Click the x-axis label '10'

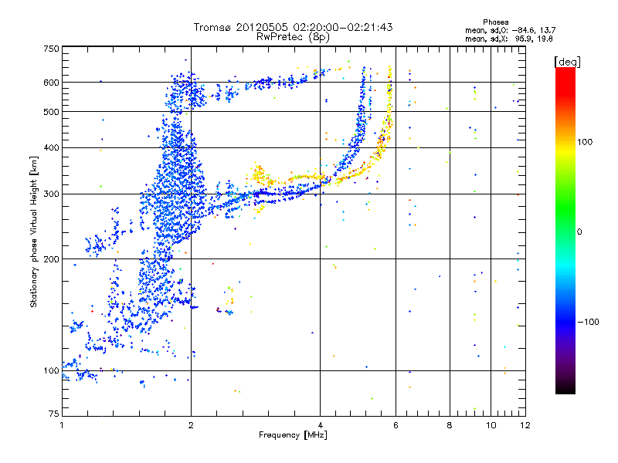pyautogui.click(x=491, y=425)
